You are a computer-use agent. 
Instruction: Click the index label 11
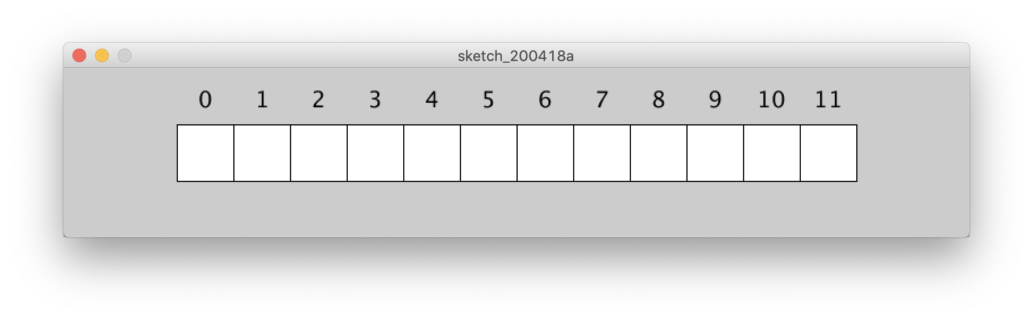tap(828, 99)
